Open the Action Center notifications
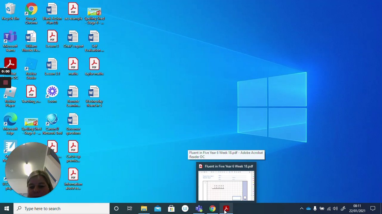 click(373, 209)
